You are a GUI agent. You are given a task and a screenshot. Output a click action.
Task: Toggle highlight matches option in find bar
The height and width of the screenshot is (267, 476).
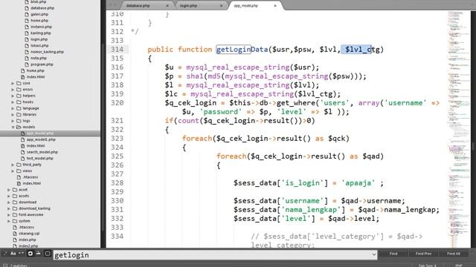point(48,254)
